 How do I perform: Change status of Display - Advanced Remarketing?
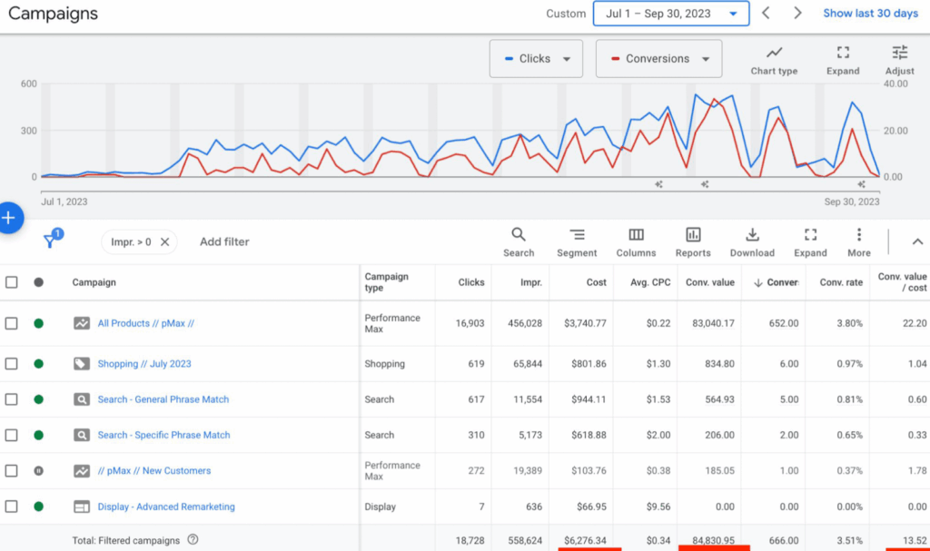38,507
